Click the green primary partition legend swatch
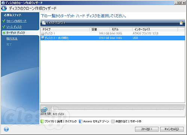The image size is (187, 135). tap(42, 121)
